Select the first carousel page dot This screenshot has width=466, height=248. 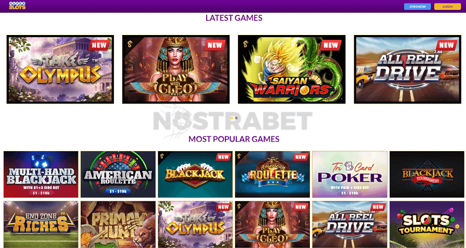(232, 118)
